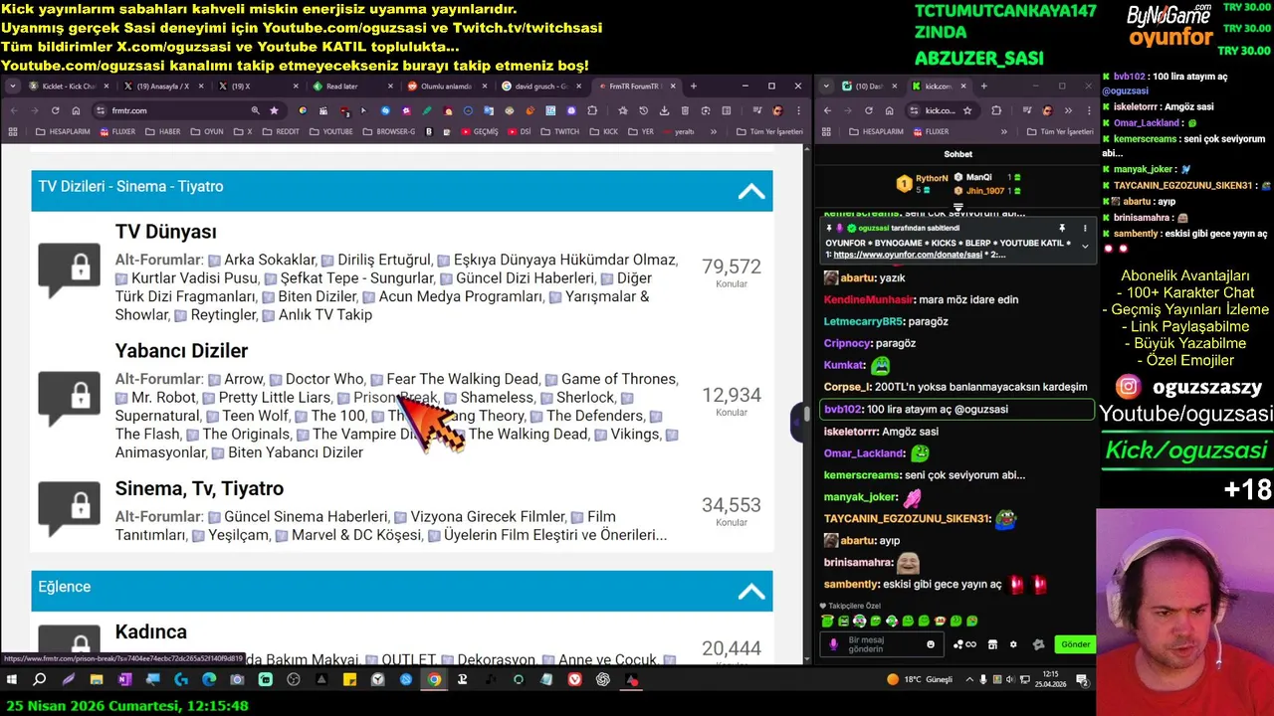Viewport: 1274px width, 716px height.
Task: Open the Doctor Who sub-forum
Action: 324,379
